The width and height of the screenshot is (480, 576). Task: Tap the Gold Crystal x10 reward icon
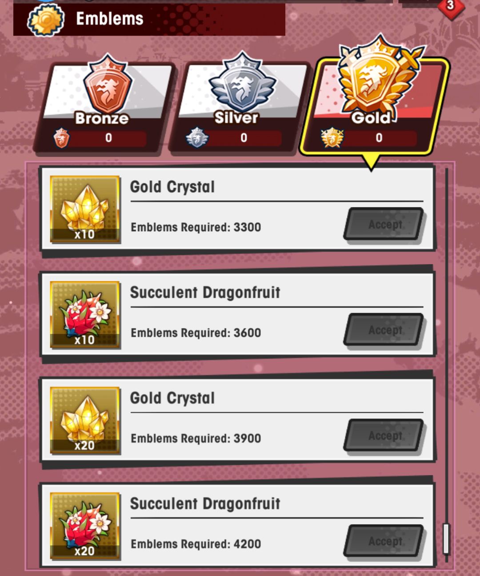tap(85, 209)
